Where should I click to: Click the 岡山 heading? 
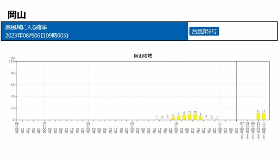(16, 15)
